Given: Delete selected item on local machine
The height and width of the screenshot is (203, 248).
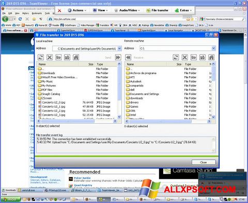Looking at the screenshot, I should (50, 57).
